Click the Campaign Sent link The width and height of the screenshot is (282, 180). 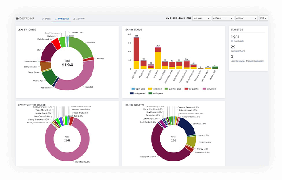238,51
